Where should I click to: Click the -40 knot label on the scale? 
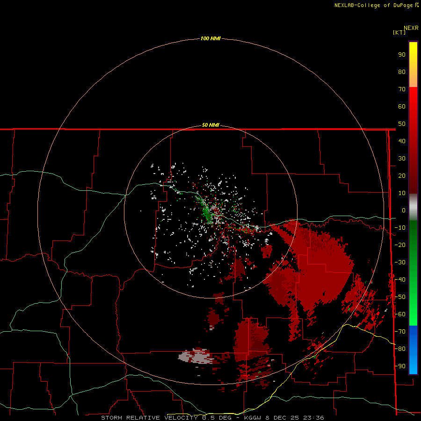400,280
